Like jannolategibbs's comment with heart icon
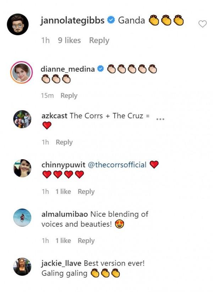The width and height of the screenshot is (213, 292). pos(202,24)
